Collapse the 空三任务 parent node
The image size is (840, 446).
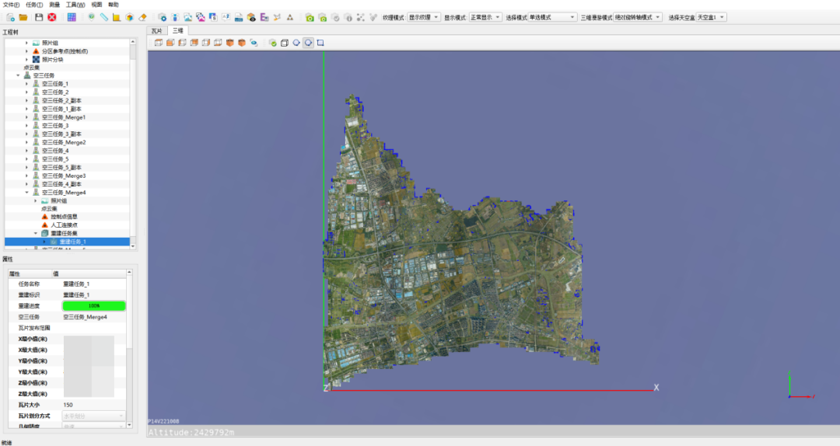pyautogui.click(x=18, y=75)
